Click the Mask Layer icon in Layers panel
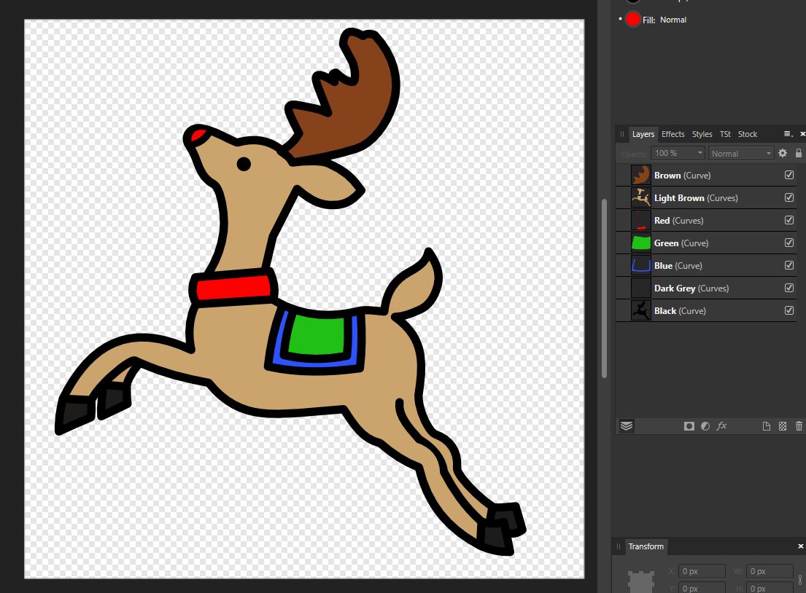The image size is (806, 593). (689, 426)
